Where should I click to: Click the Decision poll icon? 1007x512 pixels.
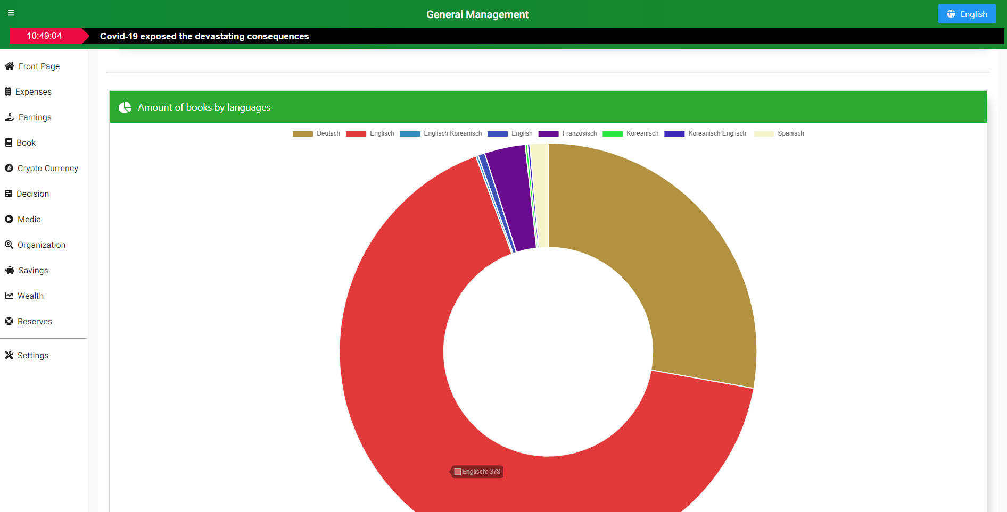coord(9,194)
